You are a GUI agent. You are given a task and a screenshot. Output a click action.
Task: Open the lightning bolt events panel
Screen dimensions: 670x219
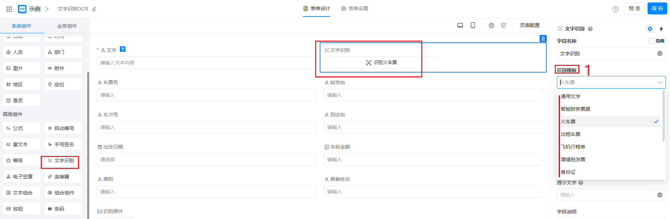click(x=661, y=29)
